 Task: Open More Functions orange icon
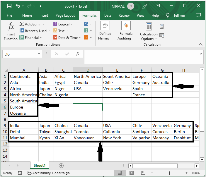[86, 37]
